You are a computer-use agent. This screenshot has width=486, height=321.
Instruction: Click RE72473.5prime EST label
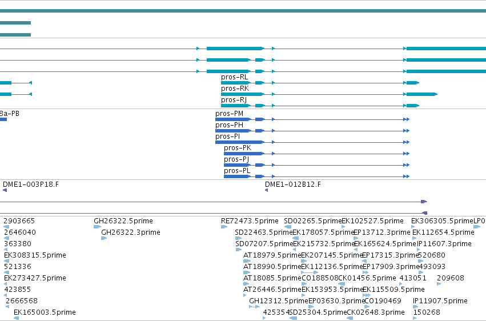(250, 221)
